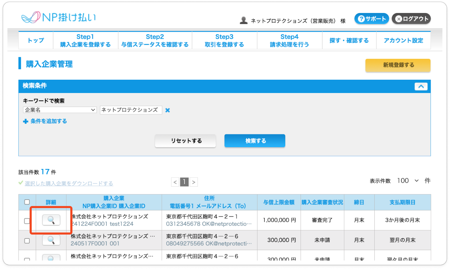Click the user profile silhouette icon
Screen dimensions: 450x269
click(244, 20)
